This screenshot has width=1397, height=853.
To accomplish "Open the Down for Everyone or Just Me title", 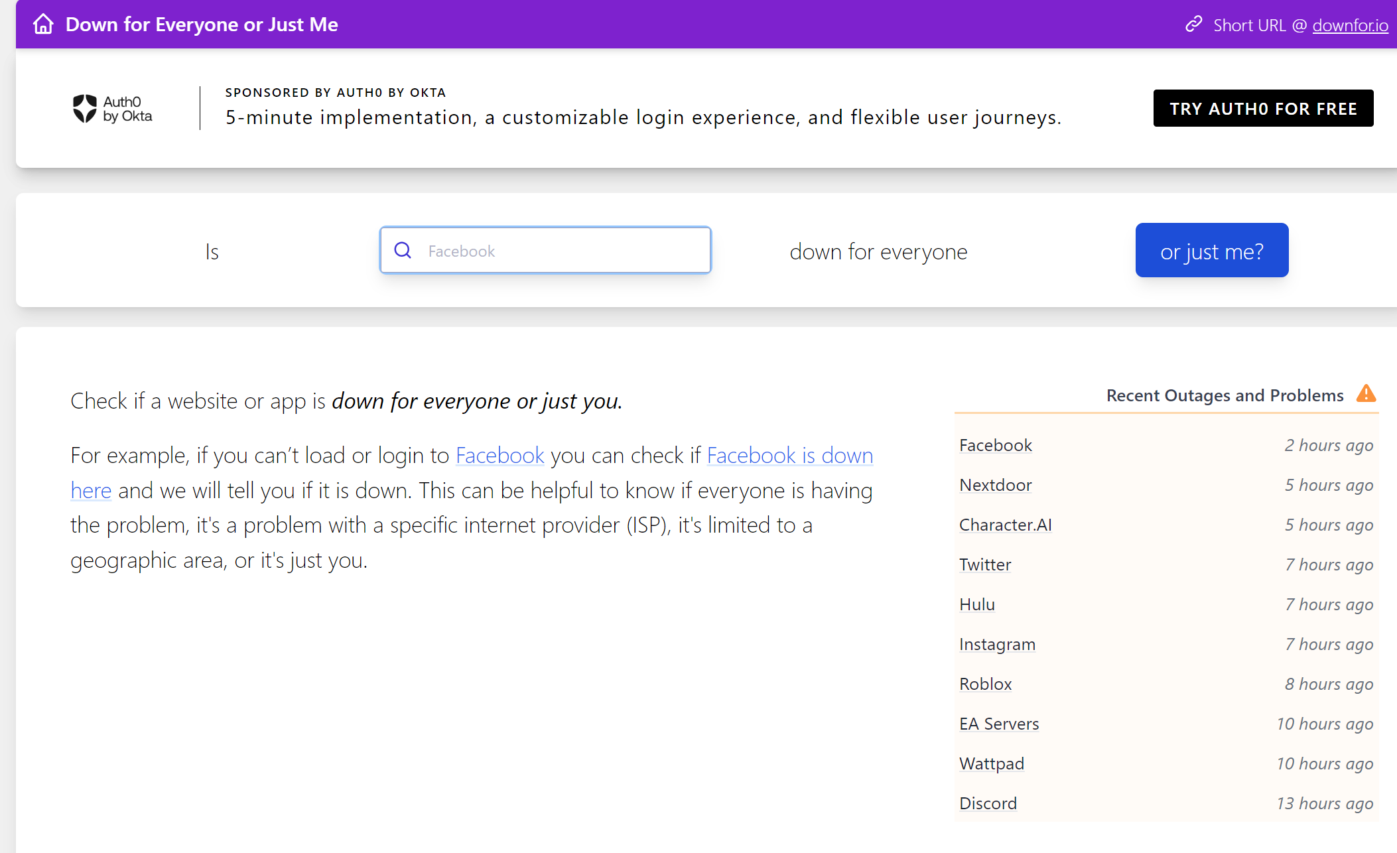I will pyautogui.click(x=202, y=25).
